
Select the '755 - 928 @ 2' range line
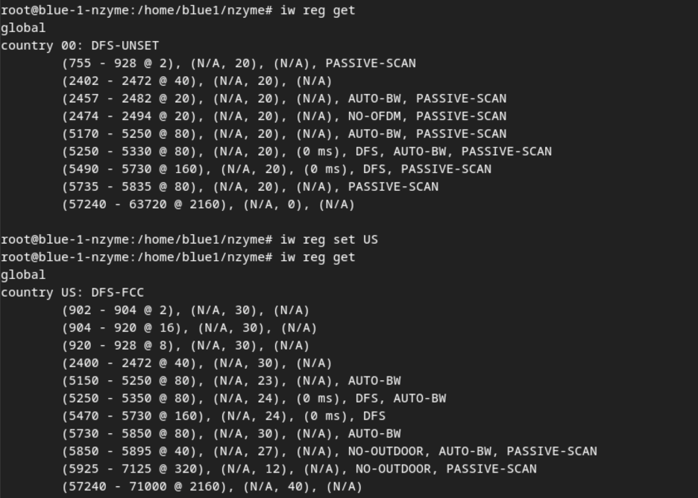tap(239, 63)
